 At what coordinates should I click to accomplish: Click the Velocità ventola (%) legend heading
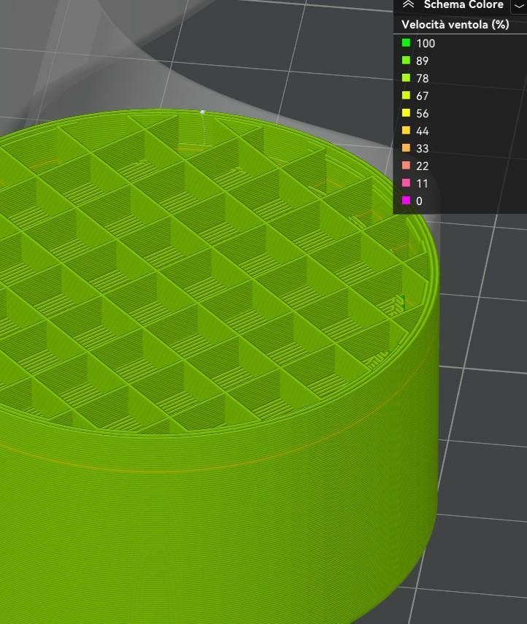click(455, 25)
